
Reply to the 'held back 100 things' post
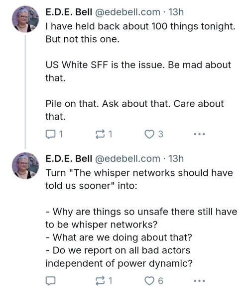(50, 134)
